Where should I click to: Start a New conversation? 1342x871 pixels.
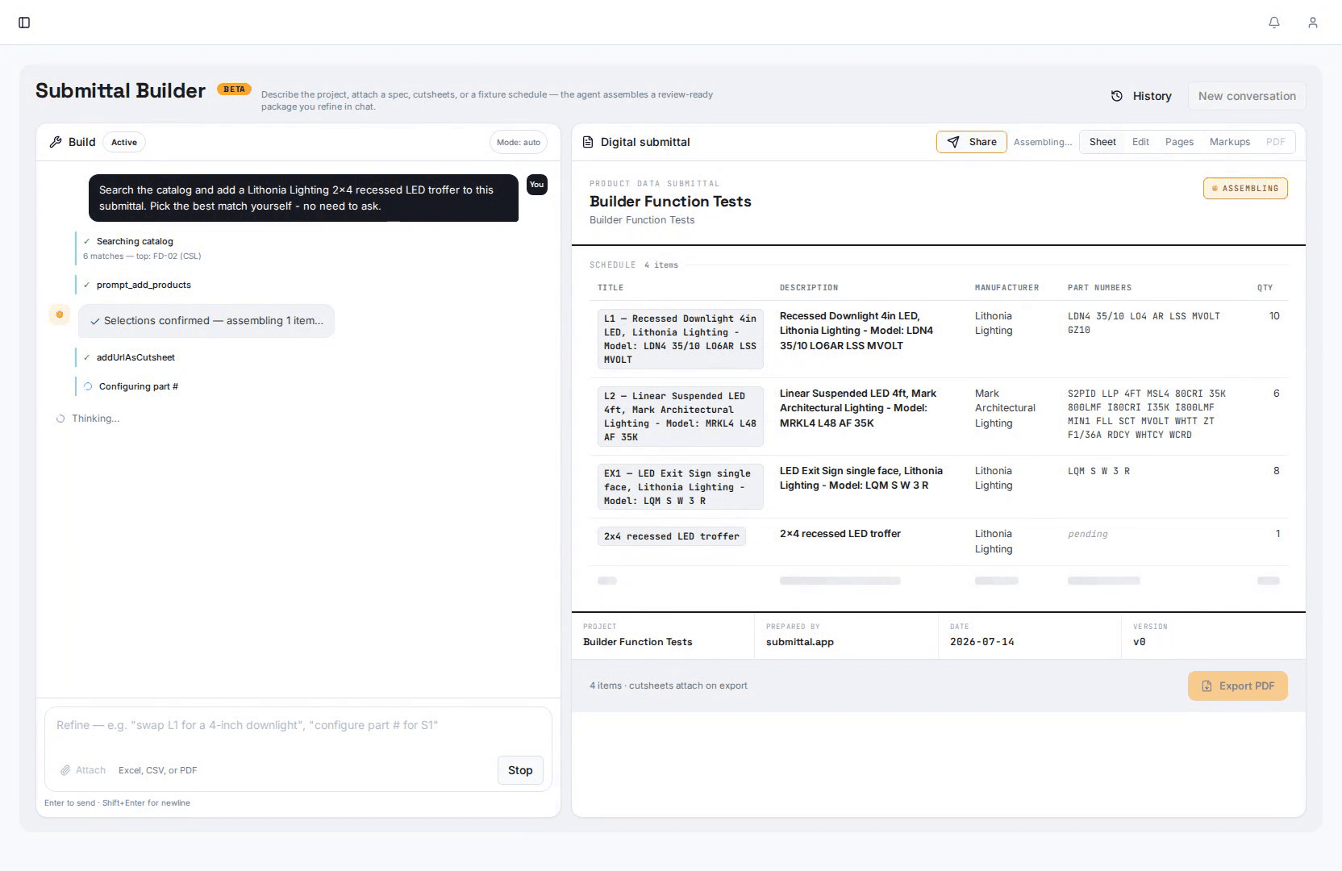pyautogui.click(x=1247, y=96)
